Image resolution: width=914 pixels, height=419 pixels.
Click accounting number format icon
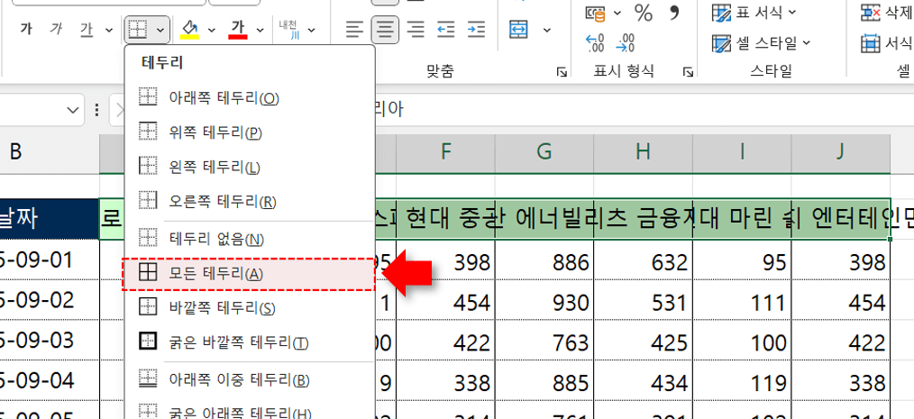coord(596,13)
